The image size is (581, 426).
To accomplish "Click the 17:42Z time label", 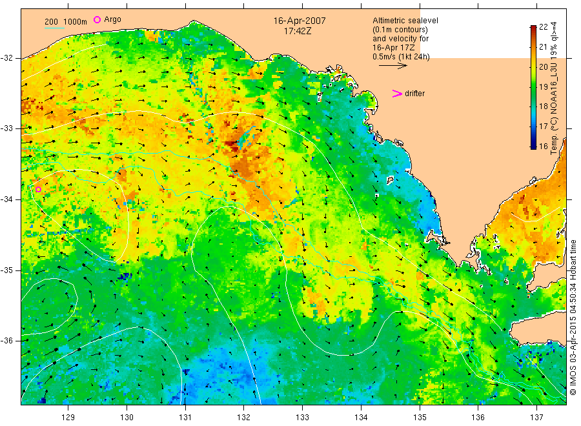I will pos(298,32).
